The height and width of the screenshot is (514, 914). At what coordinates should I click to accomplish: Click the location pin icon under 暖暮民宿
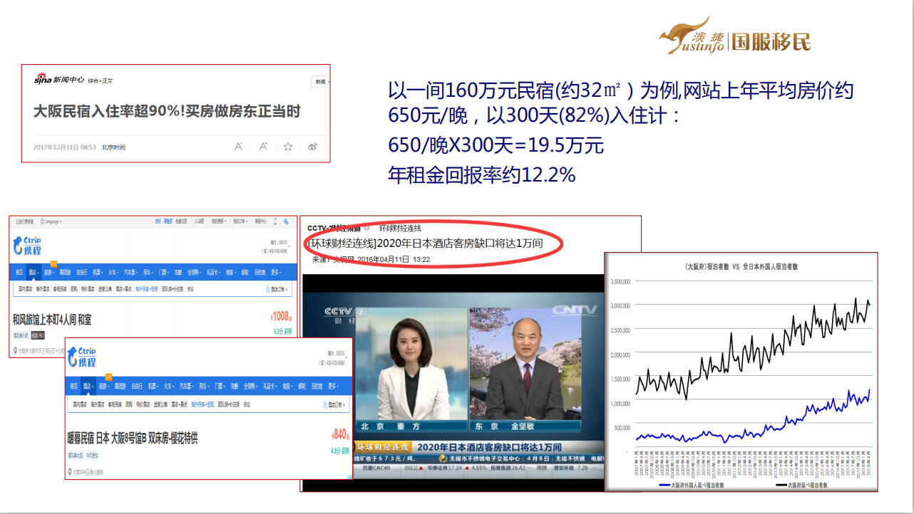click(70, 472)
